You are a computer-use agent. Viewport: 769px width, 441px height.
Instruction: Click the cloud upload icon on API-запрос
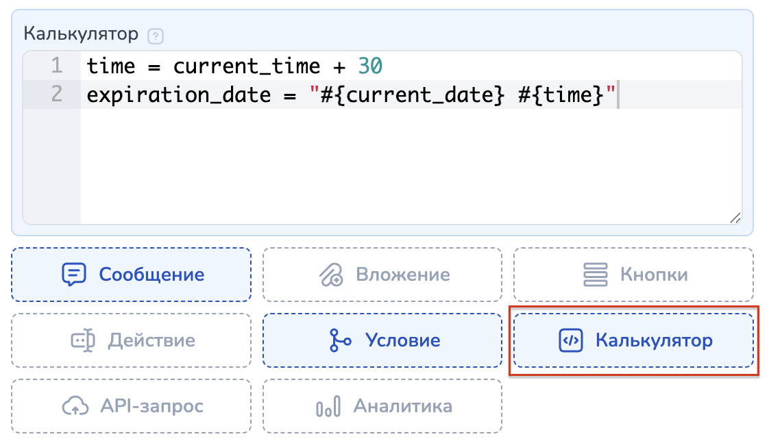coord(74,406)
